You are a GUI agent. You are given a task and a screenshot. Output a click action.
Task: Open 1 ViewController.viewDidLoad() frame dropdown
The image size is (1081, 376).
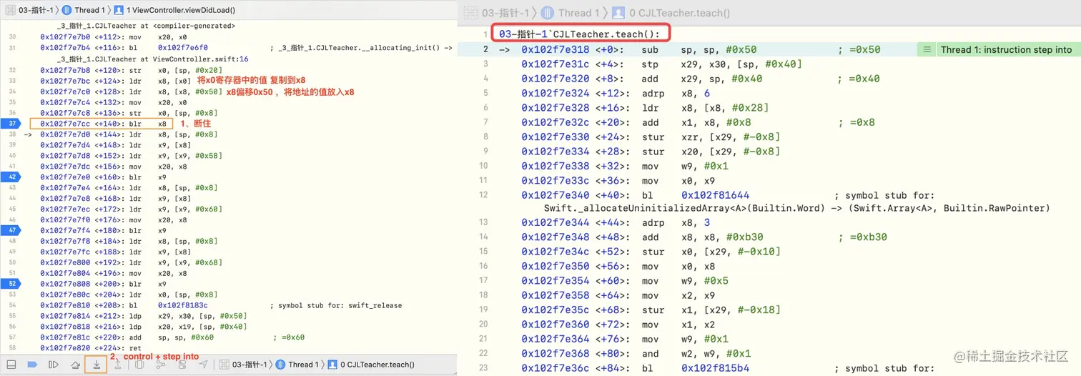(180, 11)
